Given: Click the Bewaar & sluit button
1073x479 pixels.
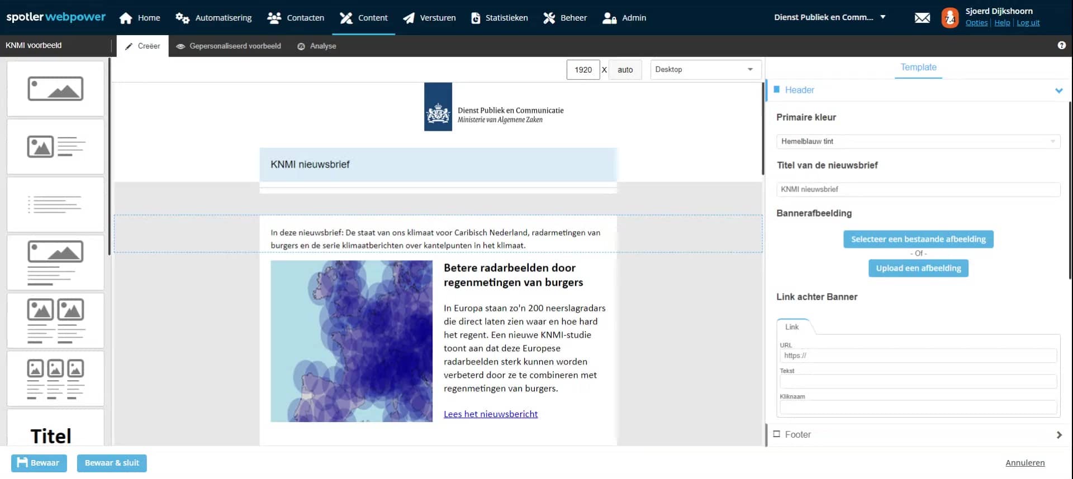Looking at the screenshot, I should tap(112, 463).
